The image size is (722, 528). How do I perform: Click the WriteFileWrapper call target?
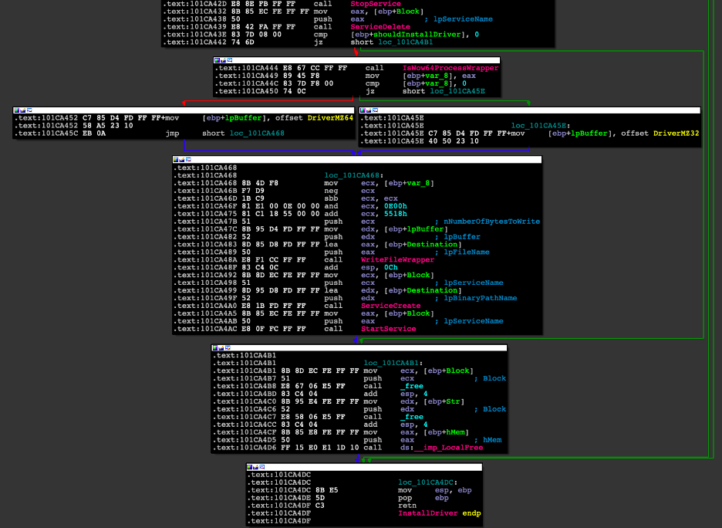(x=388, y=259)
